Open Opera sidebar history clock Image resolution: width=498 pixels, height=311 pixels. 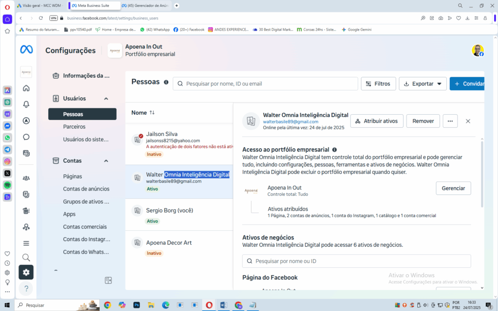[7, 263]
